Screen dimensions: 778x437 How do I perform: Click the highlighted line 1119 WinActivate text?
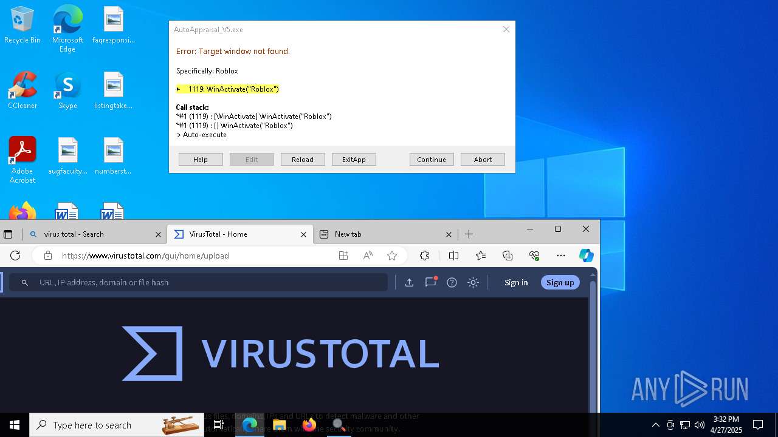pyautogui.click(x=227, y=89)
